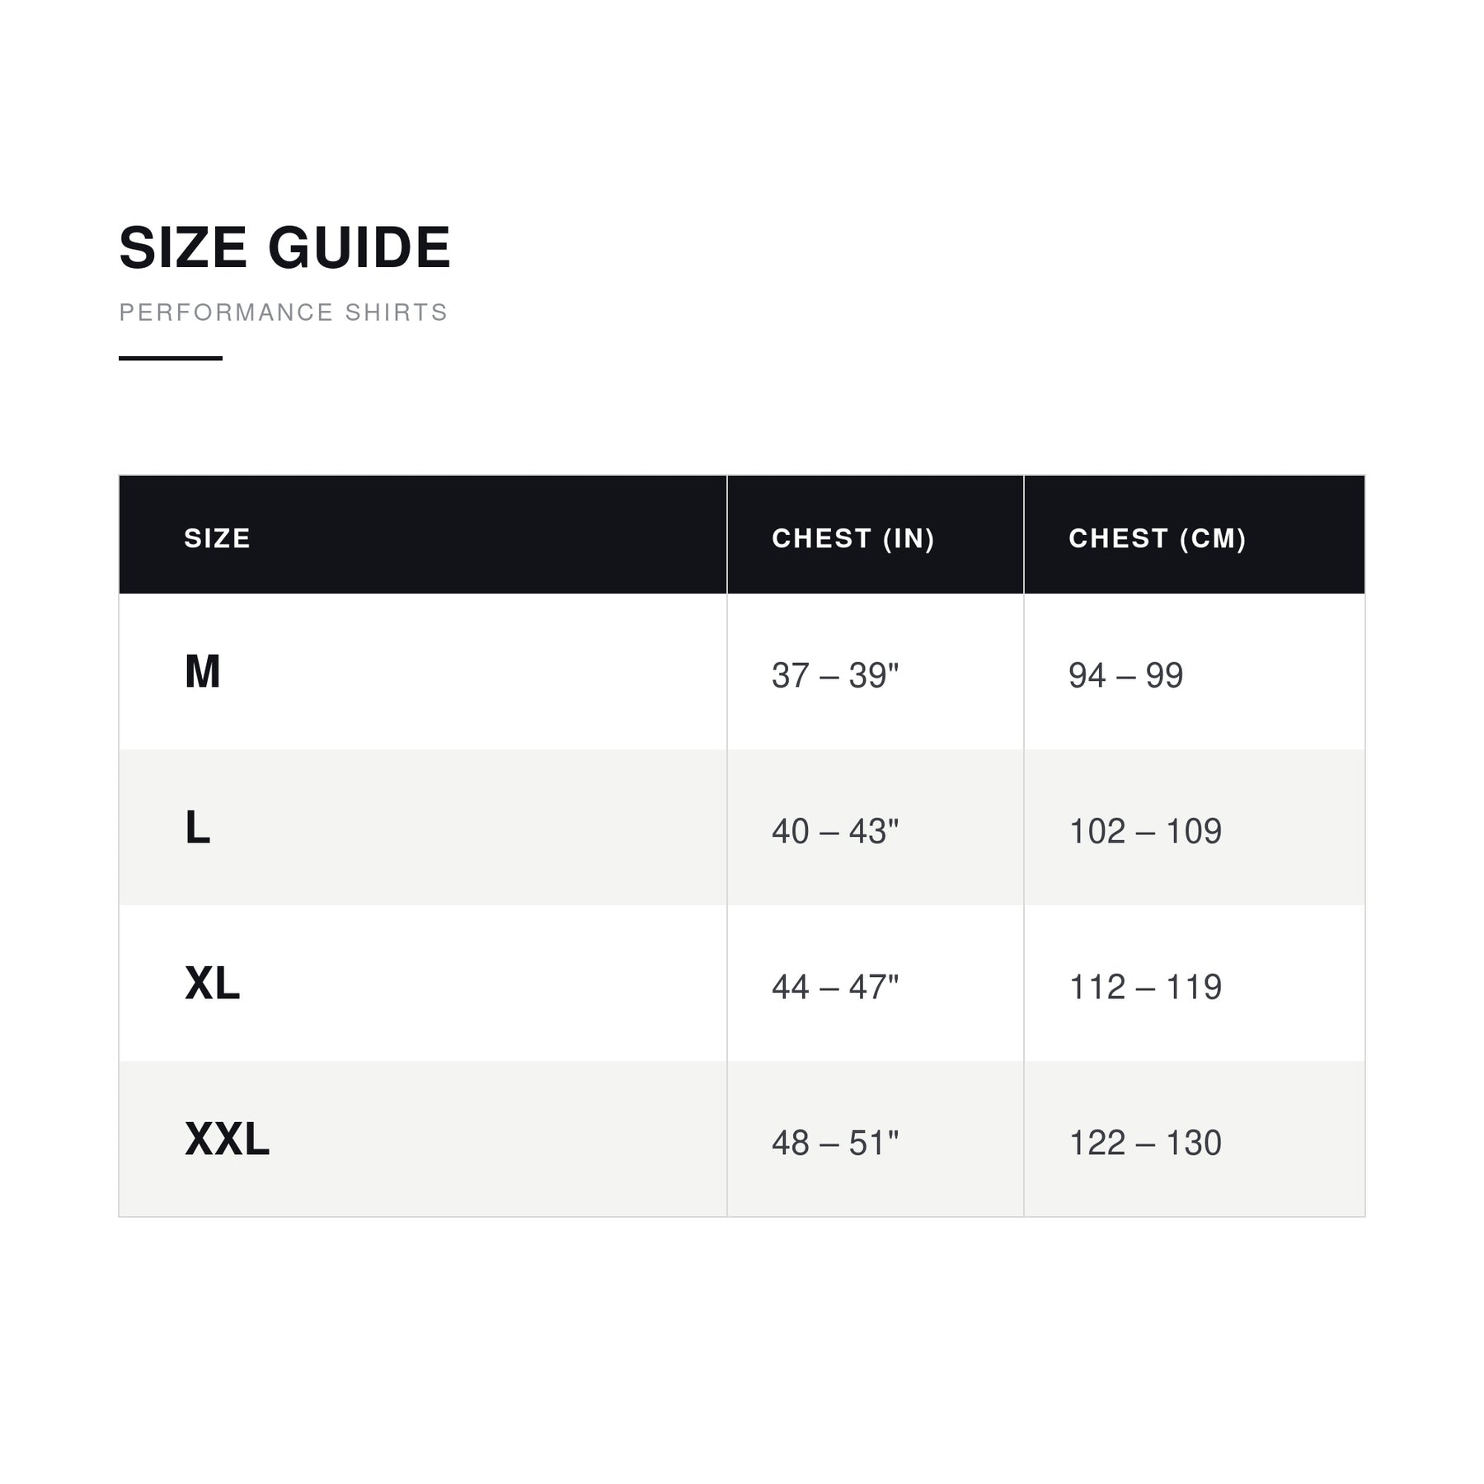The image size is (1484, 1484).
Task: Click the 44 – 47" chest inches cell
Action: (x=835, y=987)
